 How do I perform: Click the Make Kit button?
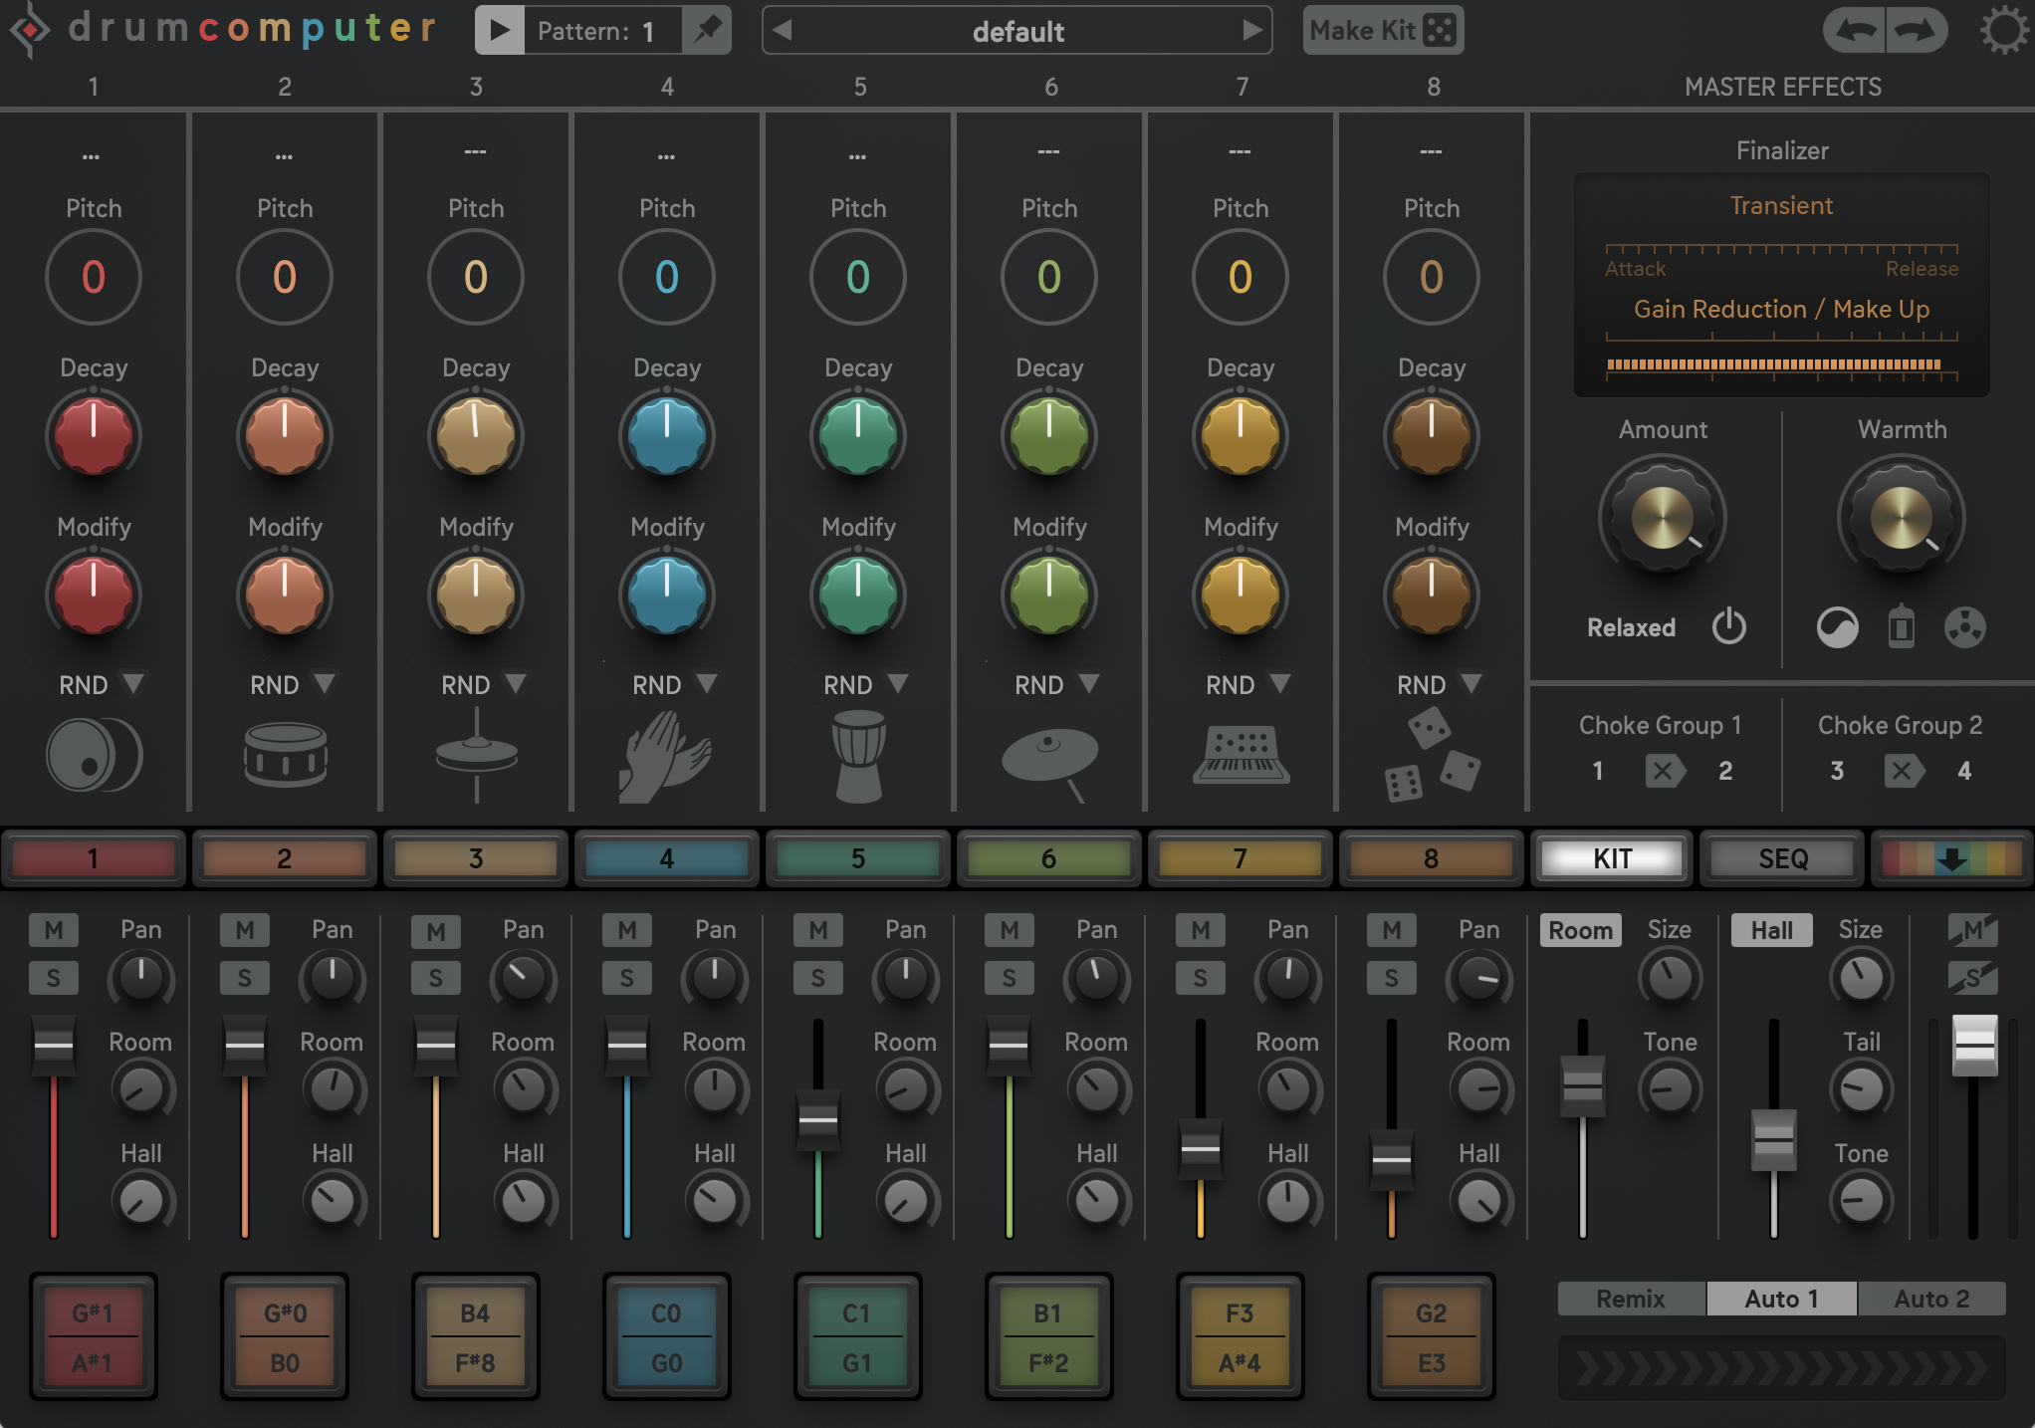coord(1383,30)
